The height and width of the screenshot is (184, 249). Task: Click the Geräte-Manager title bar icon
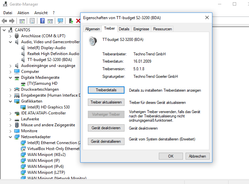pos(5,4)
